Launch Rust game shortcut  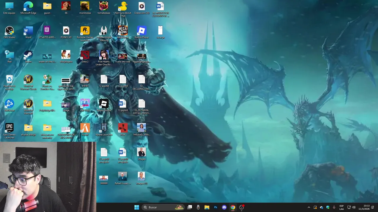click(x=123, y=130)
